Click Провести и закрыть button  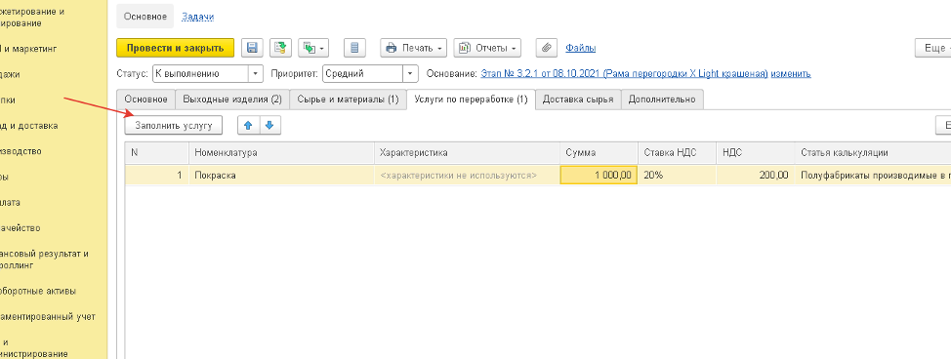pos(176,48)
